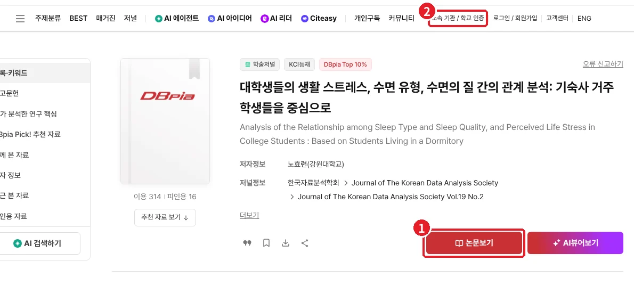Screen dimensions: 634x293
Task: Click the share icon
Action: 305,243
